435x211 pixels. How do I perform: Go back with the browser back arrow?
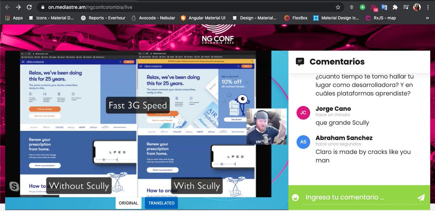7,7
